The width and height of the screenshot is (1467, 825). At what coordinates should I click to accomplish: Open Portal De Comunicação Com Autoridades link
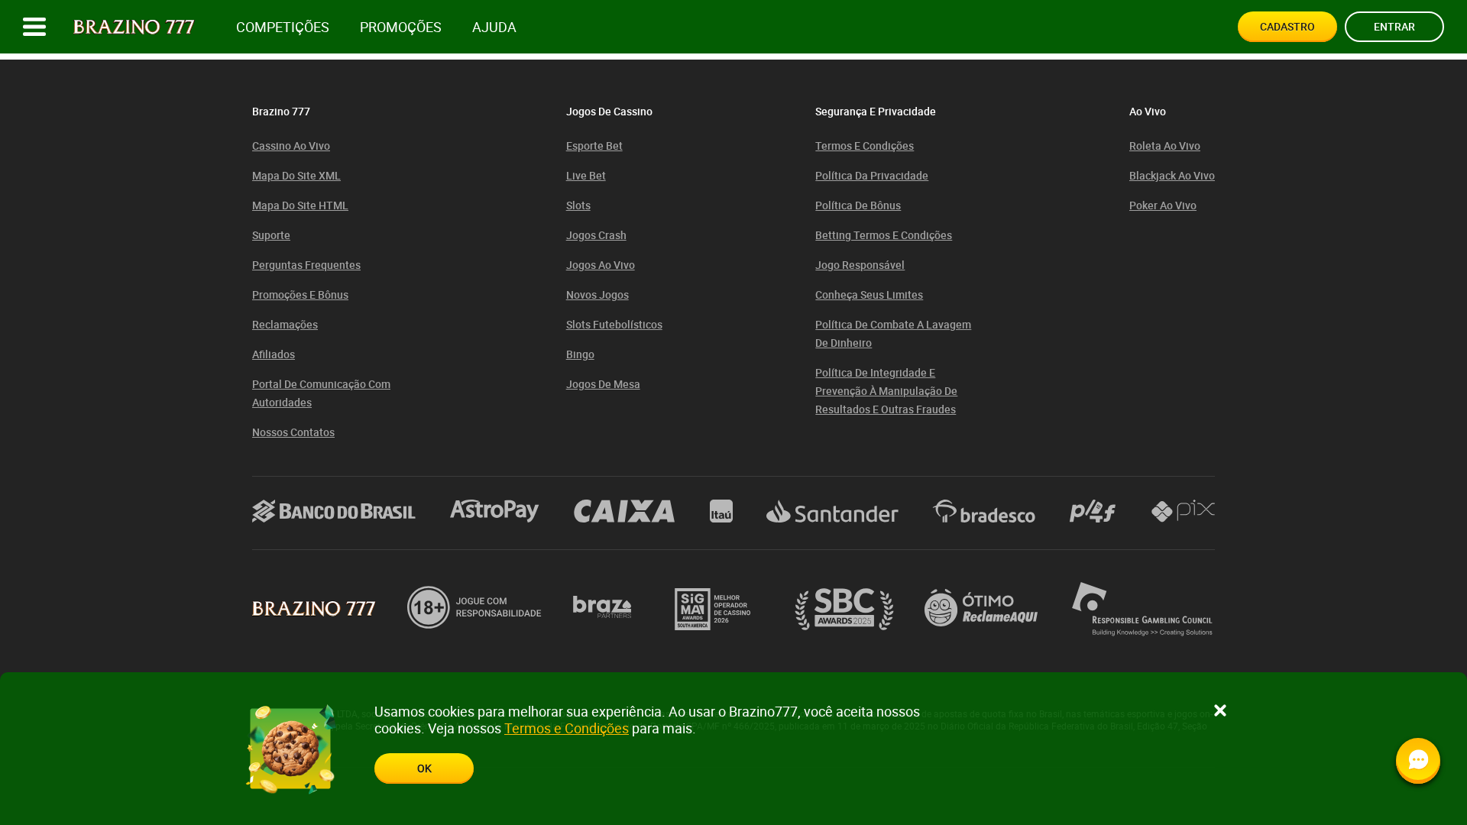point(321,393)
